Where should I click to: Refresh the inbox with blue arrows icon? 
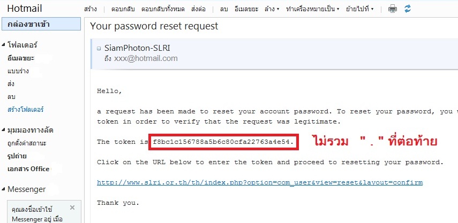pos(408,9)
